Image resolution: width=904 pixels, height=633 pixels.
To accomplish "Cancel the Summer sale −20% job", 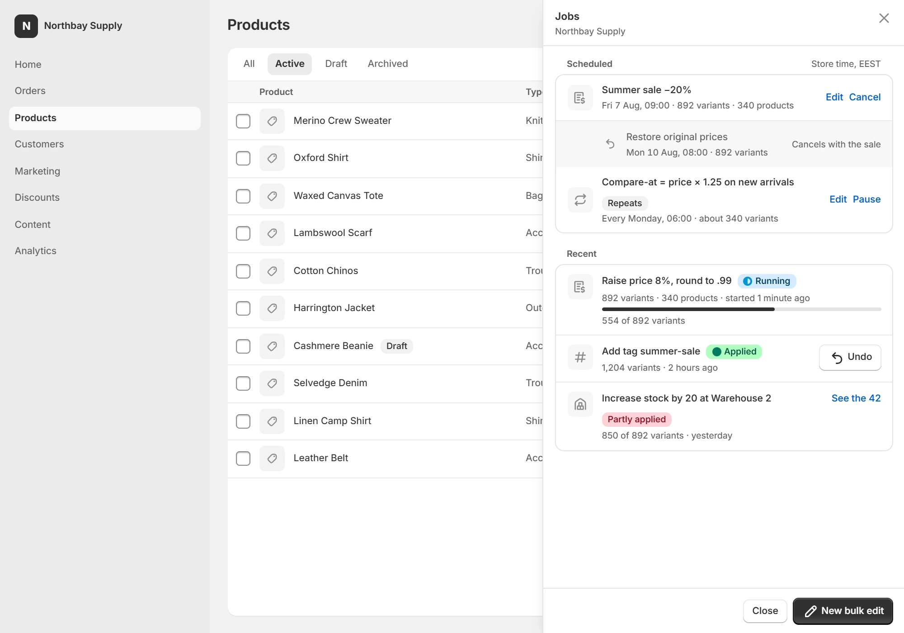I will 865,97.
